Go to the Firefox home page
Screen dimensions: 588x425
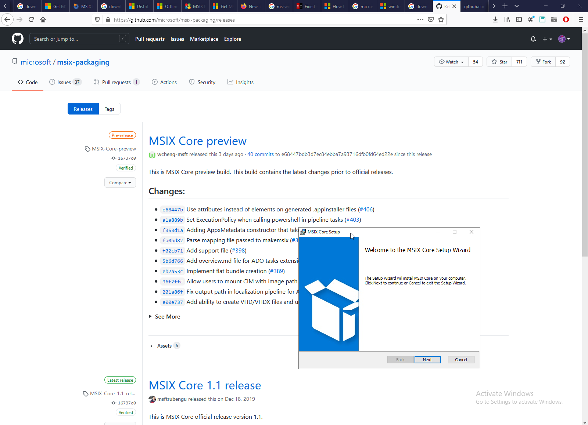(x=43, y=19)
